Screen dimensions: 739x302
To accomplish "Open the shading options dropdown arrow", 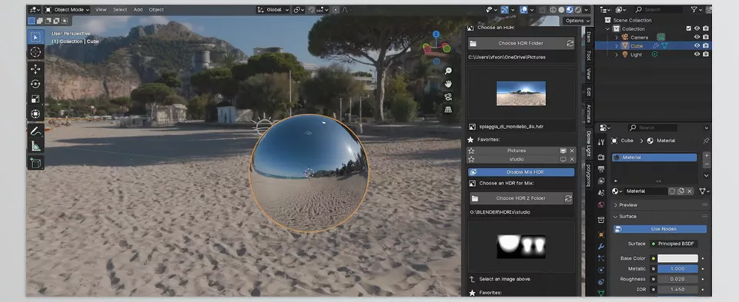I will (587, 10).
